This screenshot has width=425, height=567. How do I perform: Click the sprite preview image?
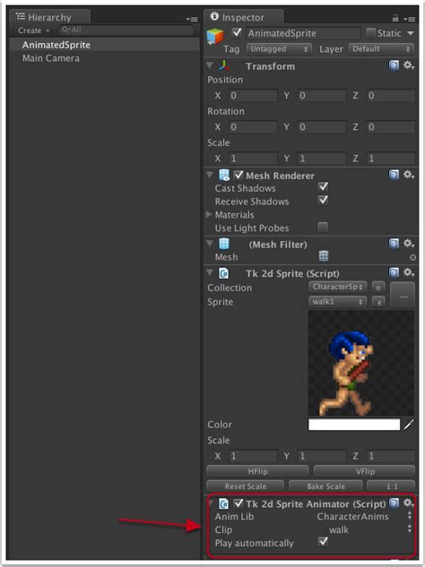(x=361, y=363)
